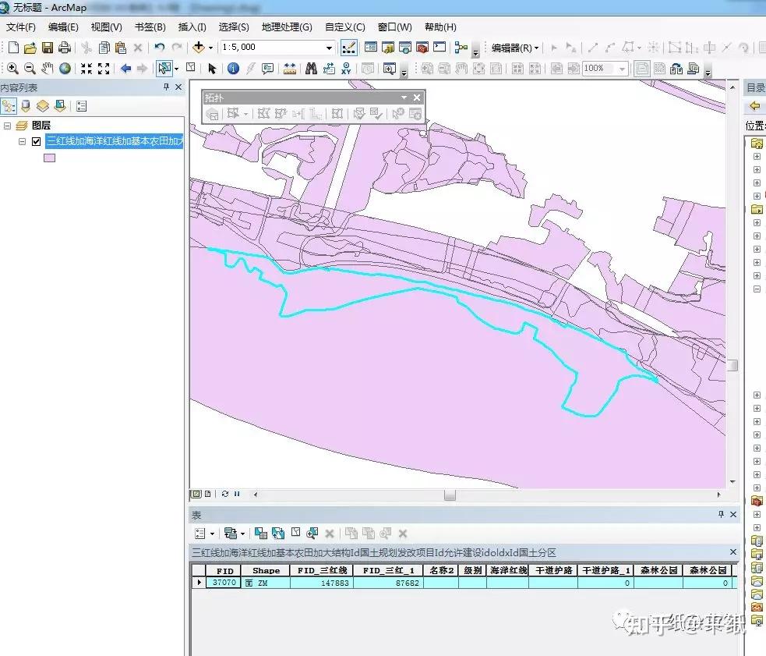Open the Find binoculars tool
Viewport: 766px width, 656px height.
click(x=311, y=69)
